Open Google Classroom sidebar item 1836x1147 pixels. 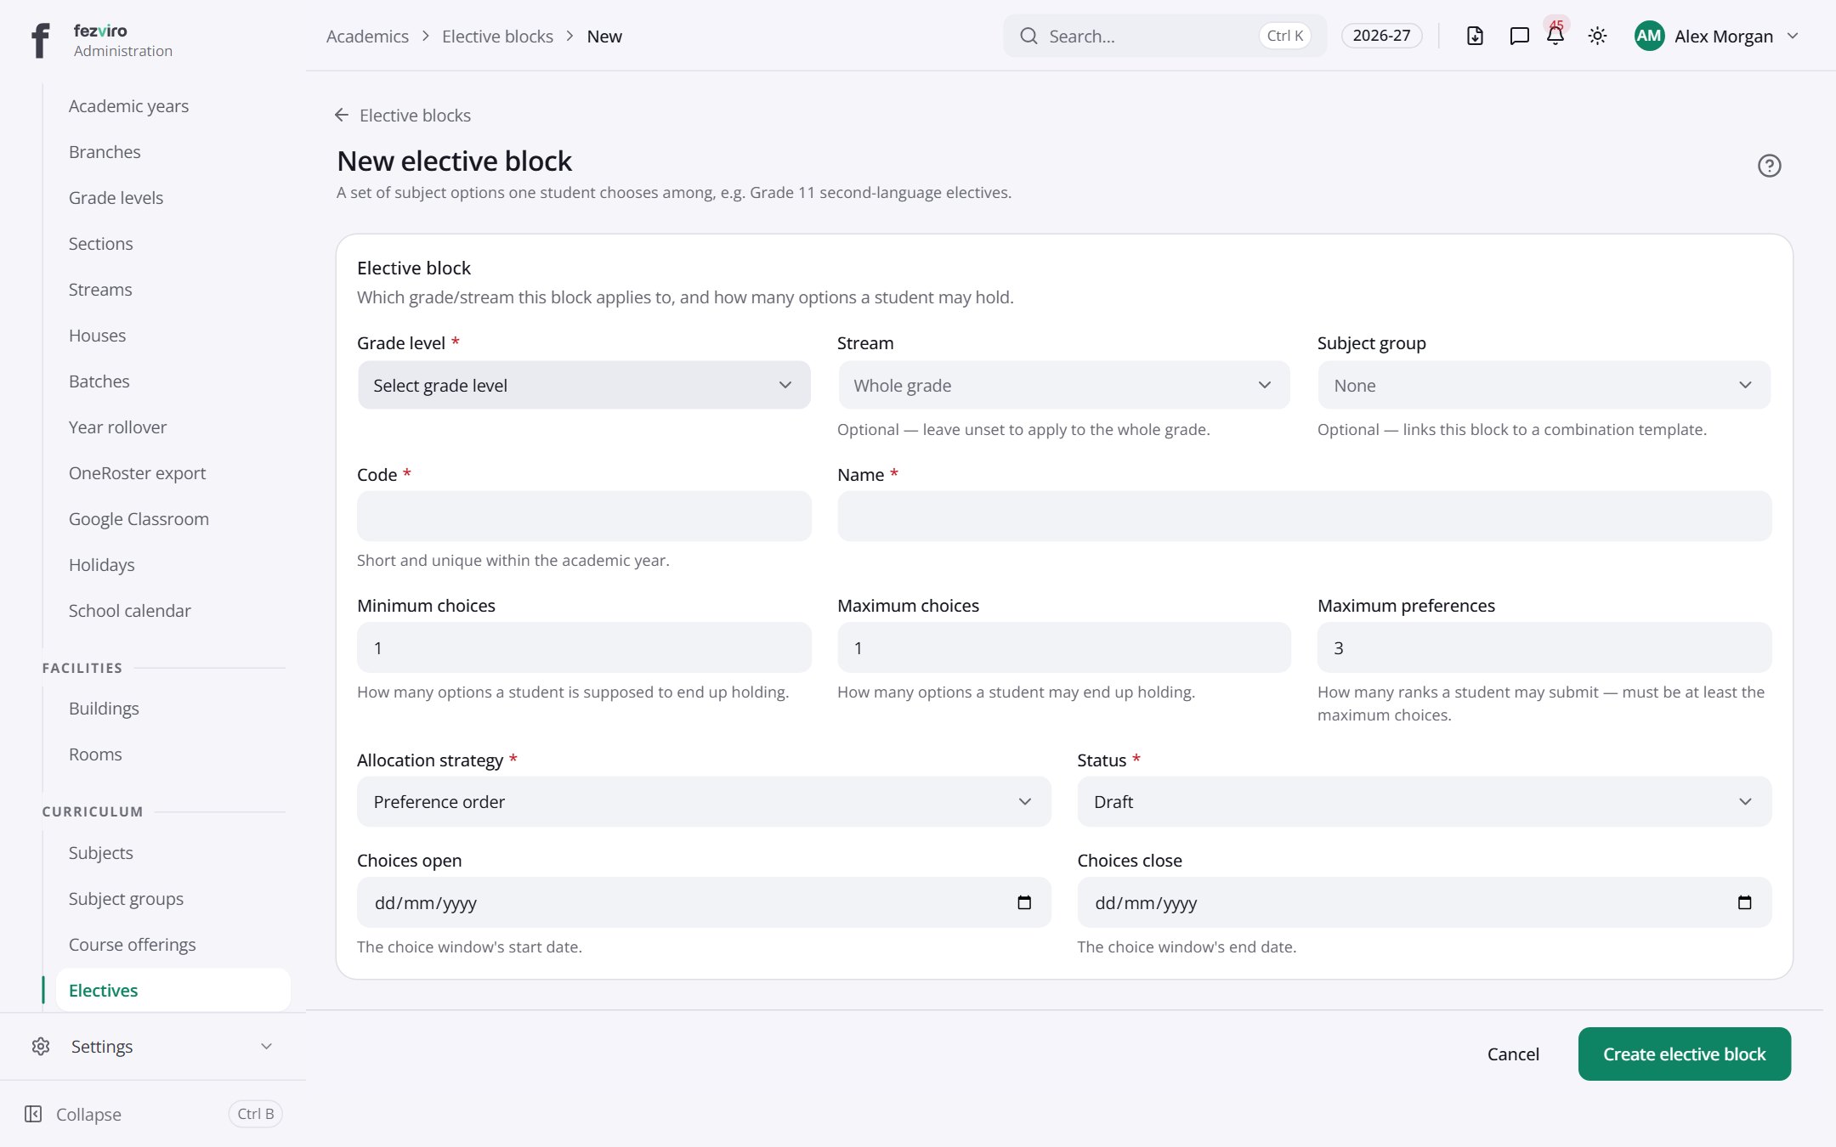(139, 519)
